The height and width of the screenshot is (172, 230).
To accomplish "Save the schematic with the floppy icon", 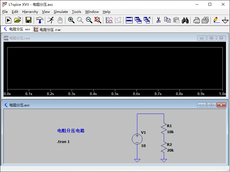I will pyautogui.click(x=28, y=20).
